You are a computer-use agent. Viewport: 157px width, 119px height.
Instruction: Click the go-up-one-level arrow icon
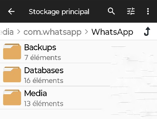(147, 31)
